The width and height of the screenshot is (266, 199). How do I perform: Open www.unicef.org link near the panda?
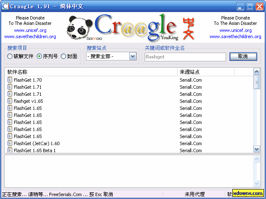tap(30, 30)
